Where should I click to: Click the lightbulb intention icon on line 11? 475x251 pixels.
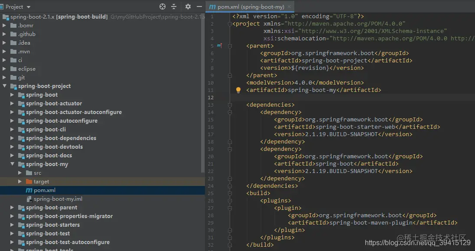238,90
